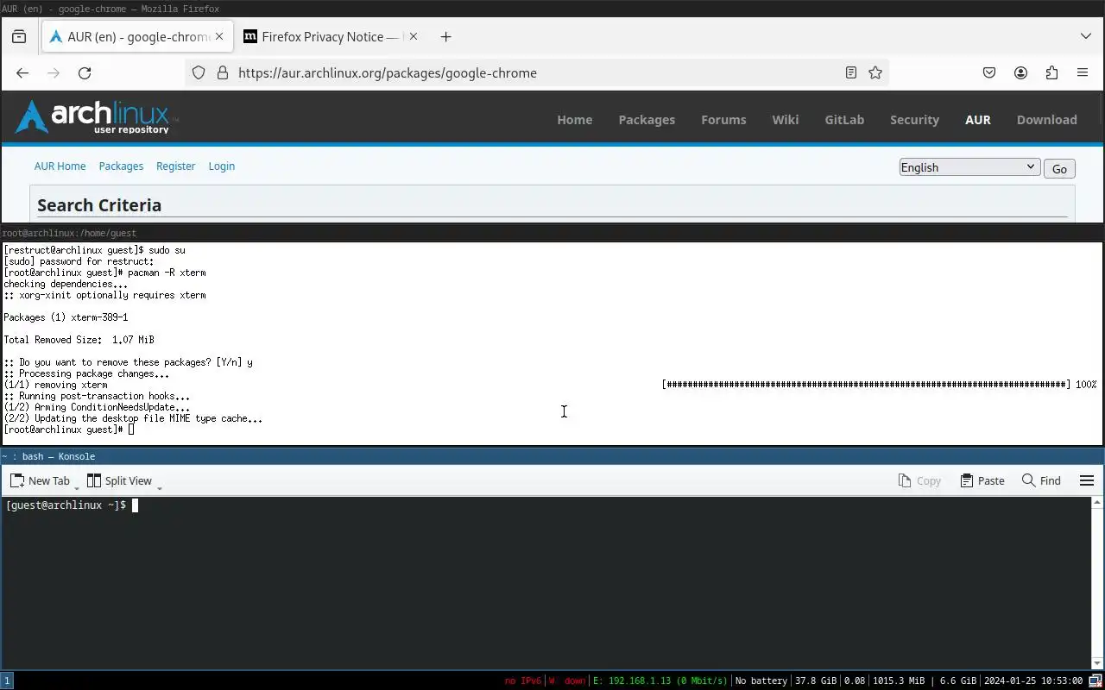The image size is (1105, 690).
Task: Open Firefox View icon in the tab bar
Action: (19, 36)
